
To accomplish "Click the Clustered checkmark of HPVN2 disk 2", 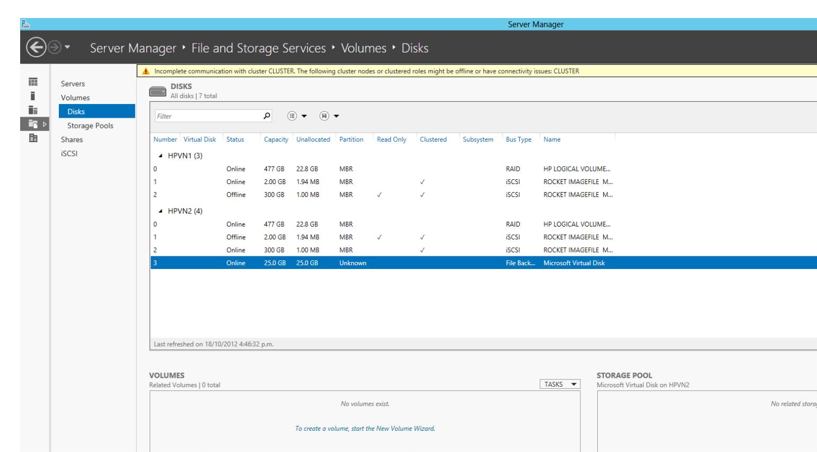I will coord(422,250).
